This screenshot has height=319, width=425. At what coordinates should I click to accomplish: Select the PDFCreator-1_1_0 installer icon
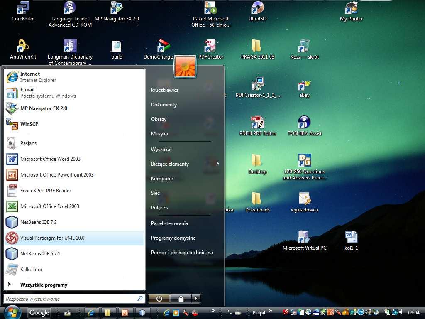pos(257,88)
